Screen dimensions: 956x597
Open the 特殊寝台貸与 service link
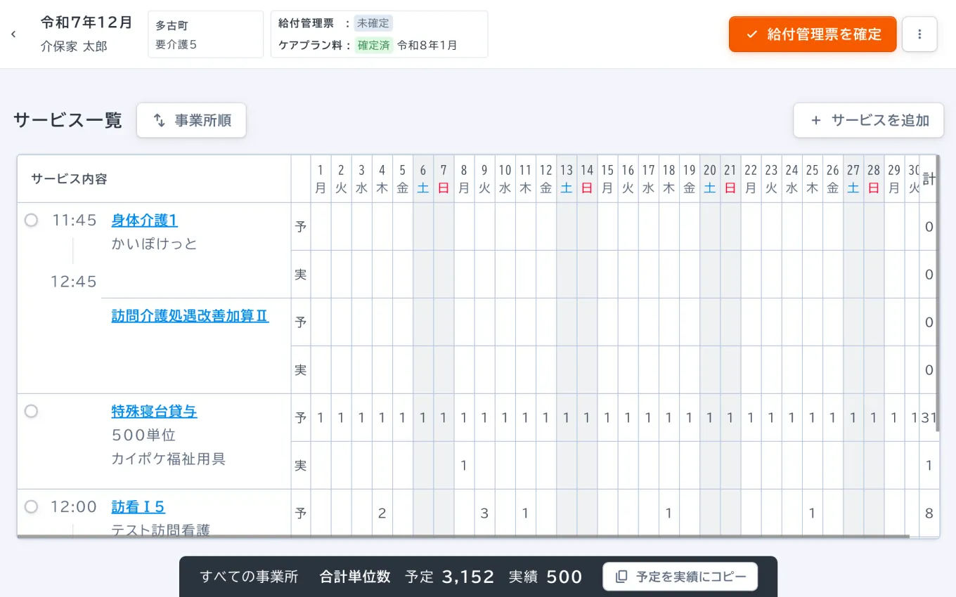[x=154, y=411]
